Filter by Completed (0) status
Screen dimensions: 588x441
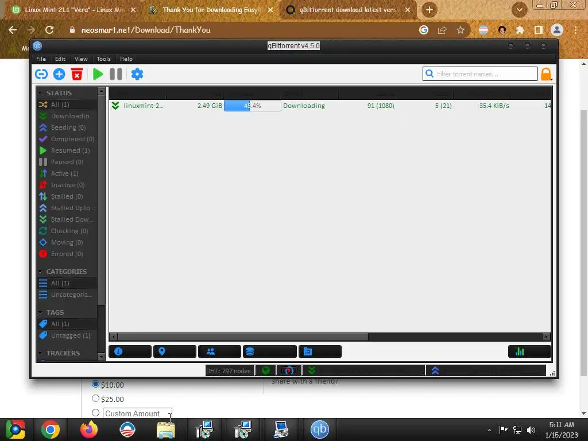pyautogui.click(x=67, y=139)
